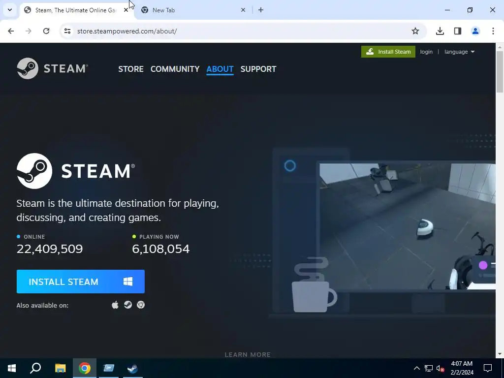Open the COMMUNITY menu
The height and width of the screenshot is (378, 504).
(175, 69)
